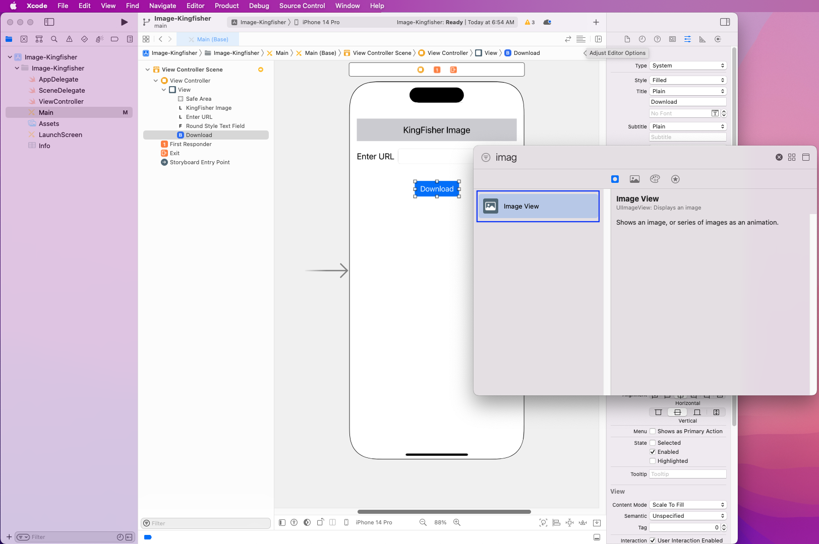Open the Source Control navigator
The image size is (819, 544).
(x=24, y=39)
